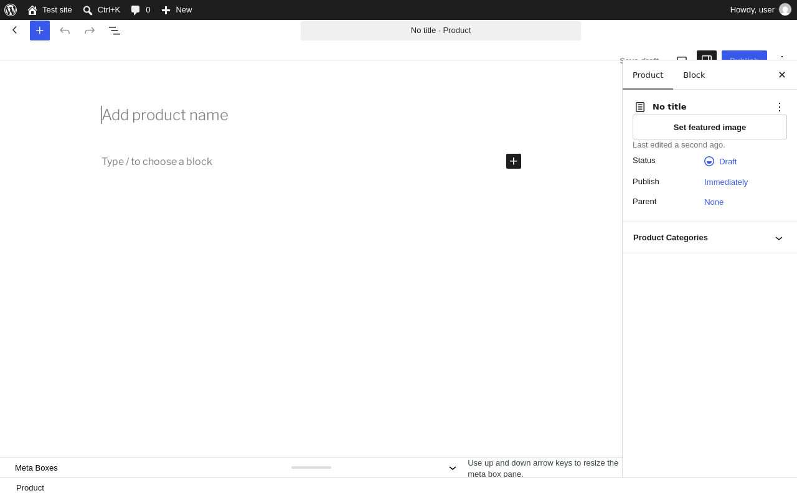Open the Draft status dropdown
The width and height of the screenshot is (797, 498).
720,161
